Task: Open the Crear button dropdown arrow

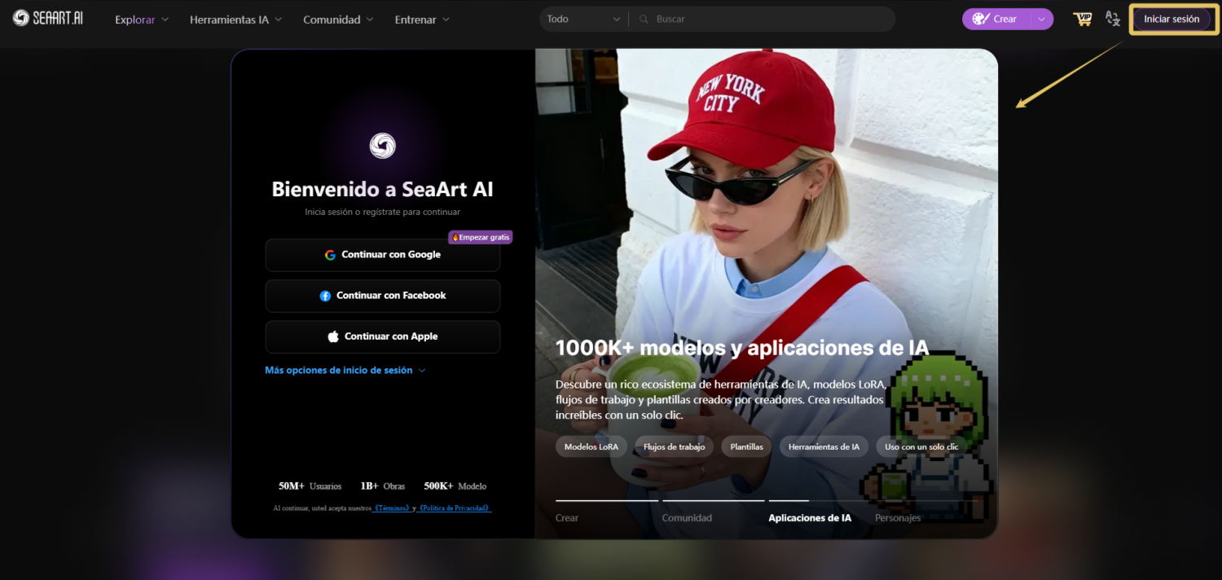Action: pyautogui.click(x=1041, y=19)
